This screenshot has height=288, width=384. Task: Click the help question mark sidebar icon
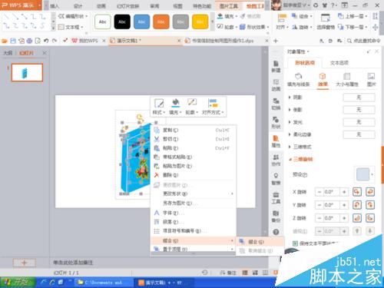[276, 232]
